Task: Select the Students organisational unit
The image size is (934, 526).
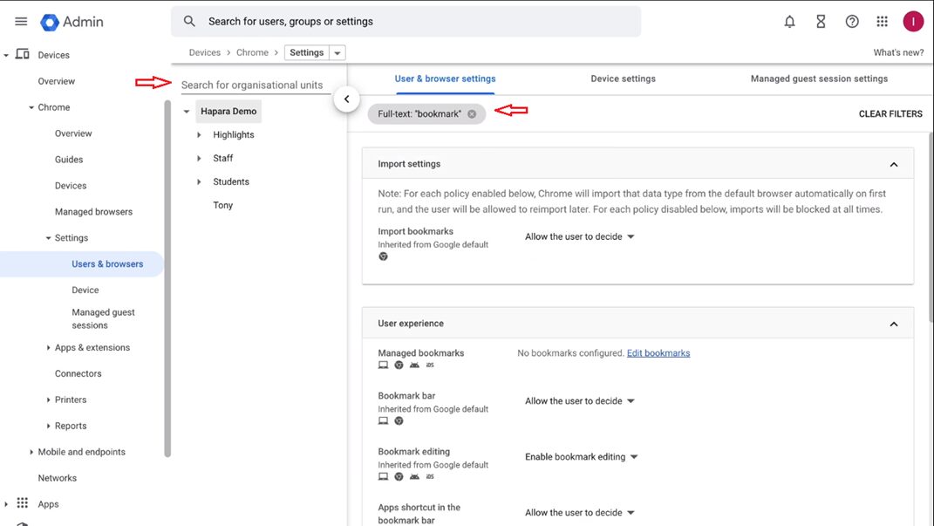Action: (x=231, y=181)
